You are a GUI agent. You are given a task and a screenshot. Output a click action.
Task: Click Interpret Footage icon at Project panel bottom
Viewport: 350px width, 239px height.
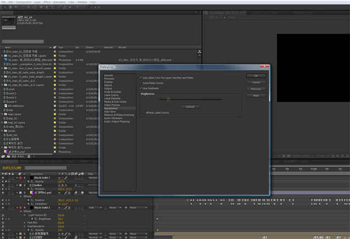tap(3, 157)
